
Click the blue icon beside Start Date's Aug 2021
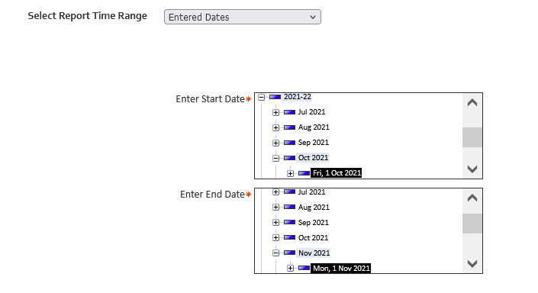[289, 127]
